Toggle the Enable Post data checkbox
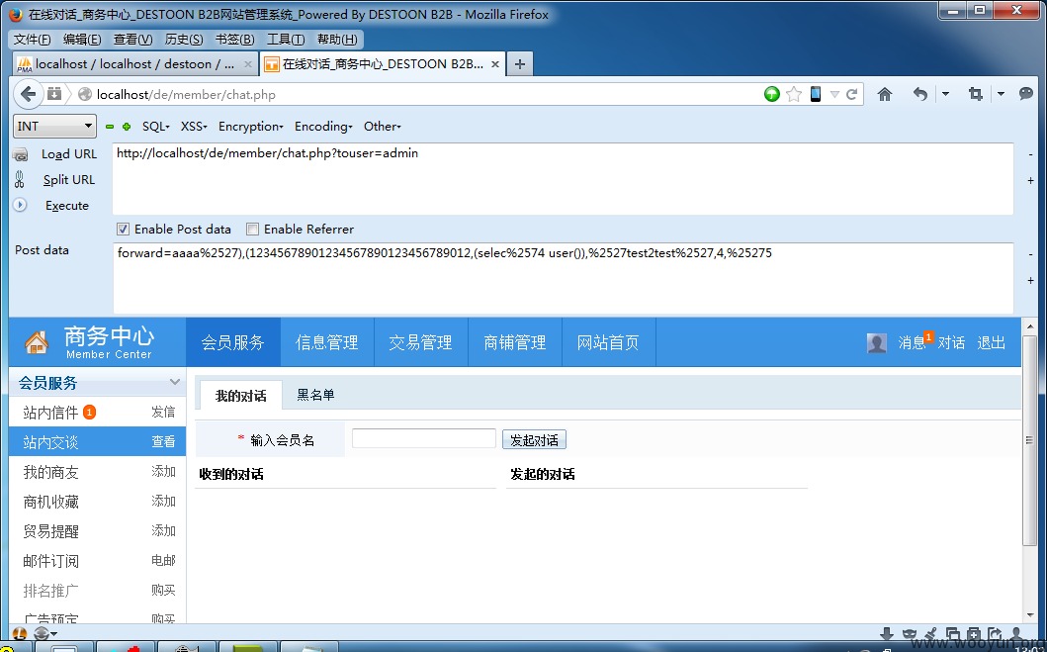The width and height of the screenshot is (1047, 652). [x=123, y=230]
